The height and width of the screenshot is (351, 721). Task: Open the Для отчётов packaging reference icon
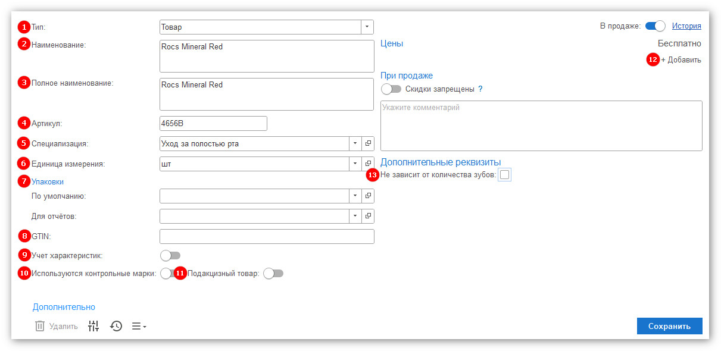click(368, 216)
